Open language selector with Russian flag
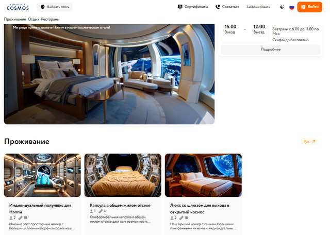 coord(292,7)
